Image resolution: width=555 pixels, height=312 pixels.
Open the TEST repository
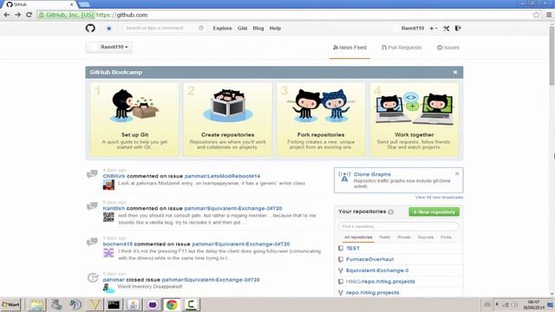pyautogui.click(x=353, y=249)
